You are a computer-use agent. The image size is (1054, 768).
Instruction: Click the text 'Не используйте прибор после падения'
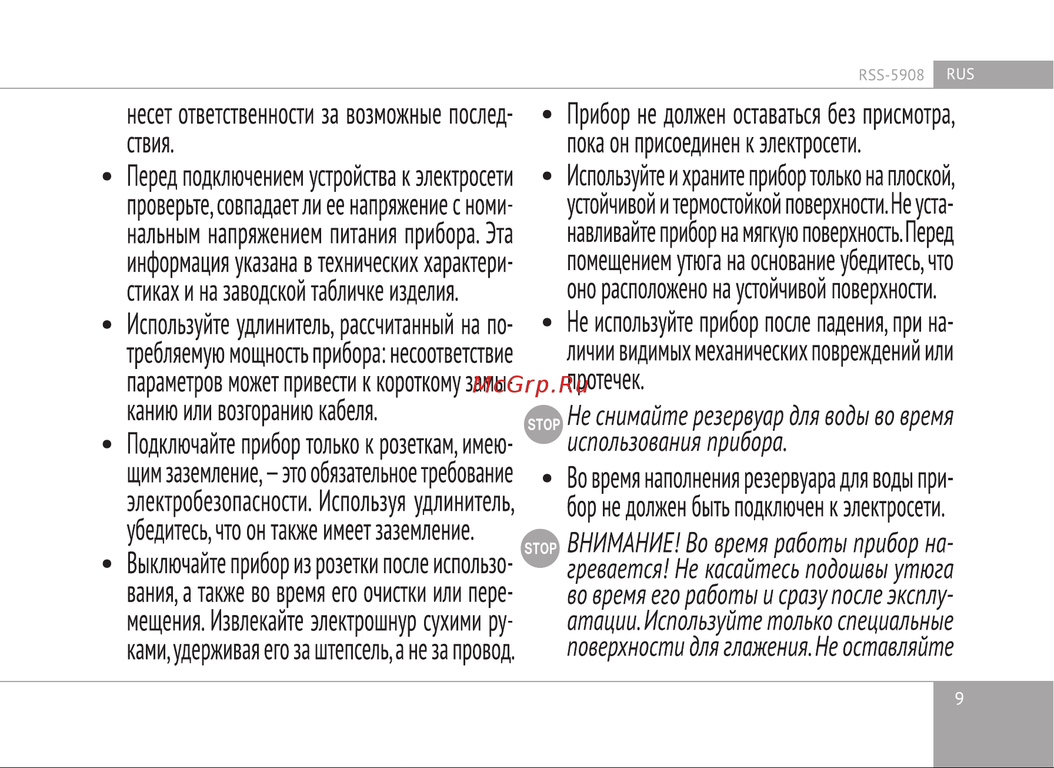pyautogui.click(x=726, y=323)
